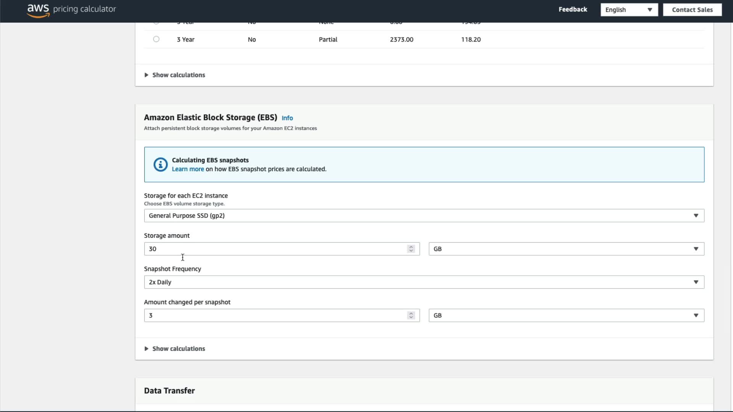
Task: Click the Storage amount spinner arrows
Action: 411,249
